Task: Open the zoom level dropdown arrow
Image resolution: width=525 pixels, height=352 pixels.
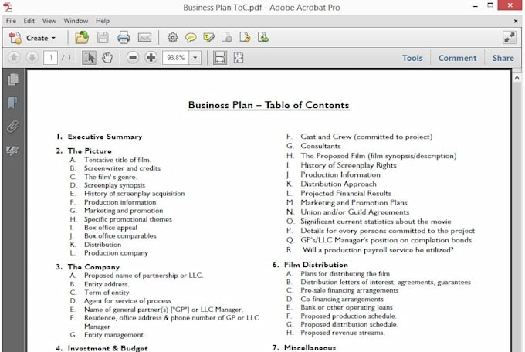Action: [x=195, y=58]
